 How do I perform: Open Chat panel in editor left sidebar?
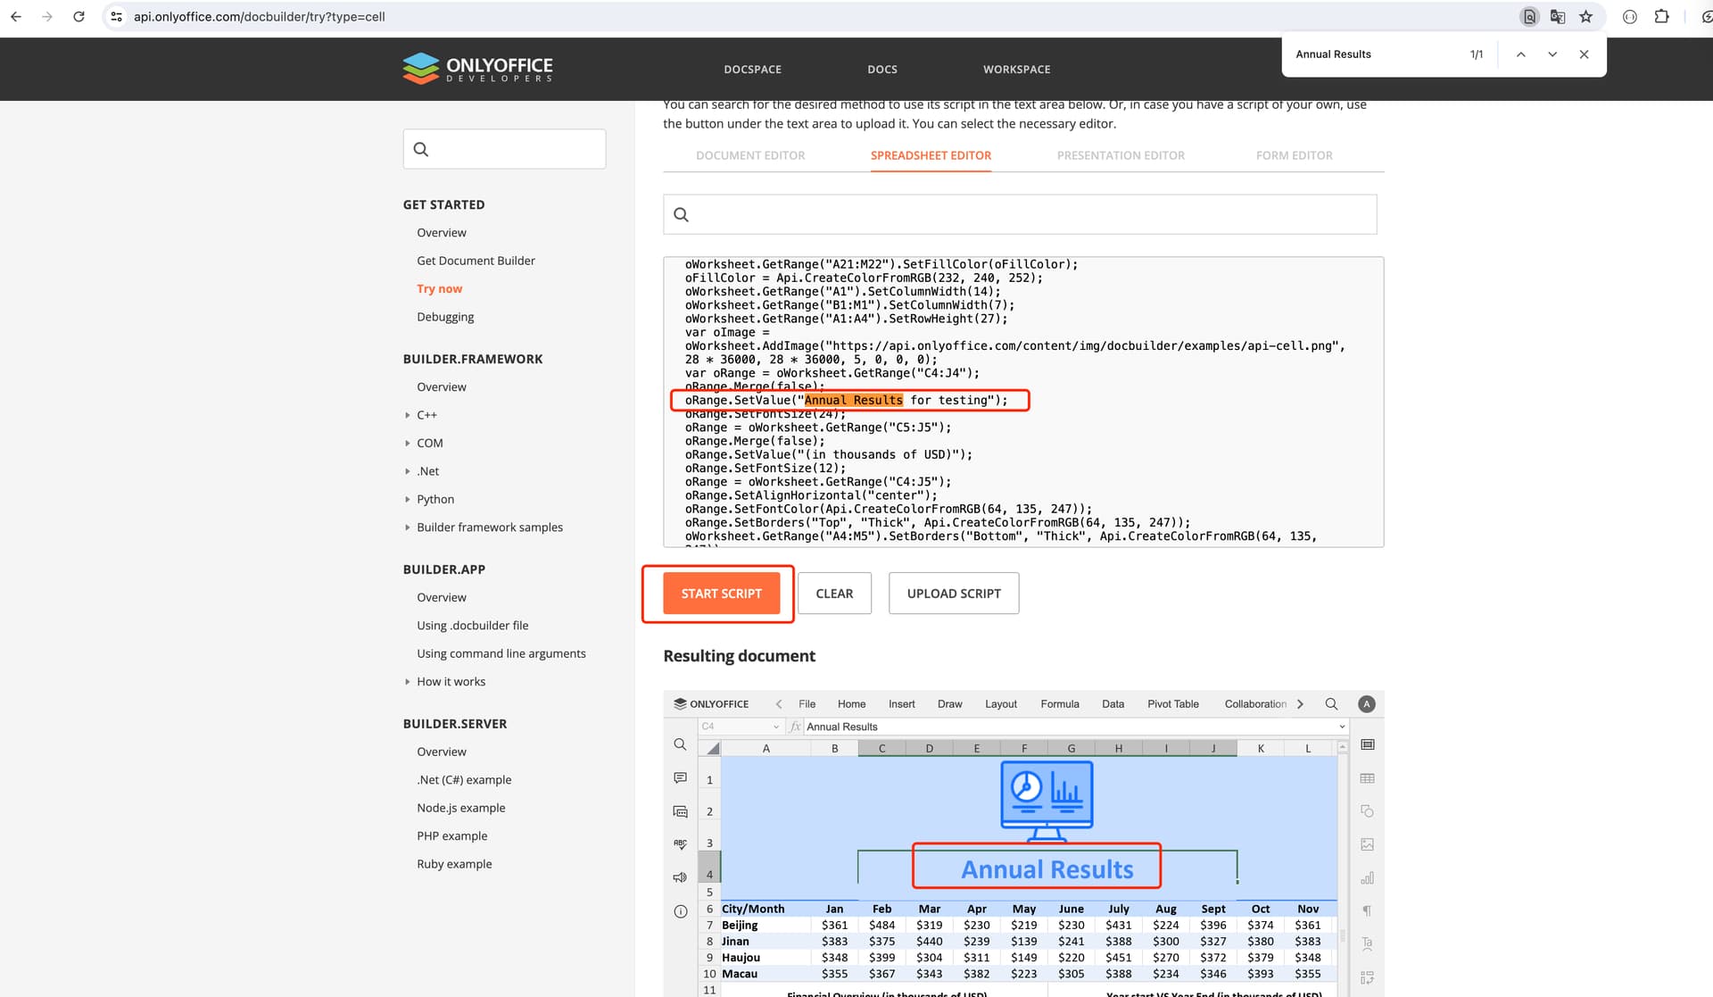(x=680, y=811)
